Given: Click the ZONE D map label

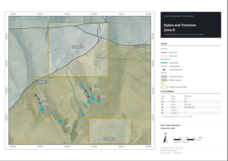Looking at the screenshot, I should pos(43,82).
